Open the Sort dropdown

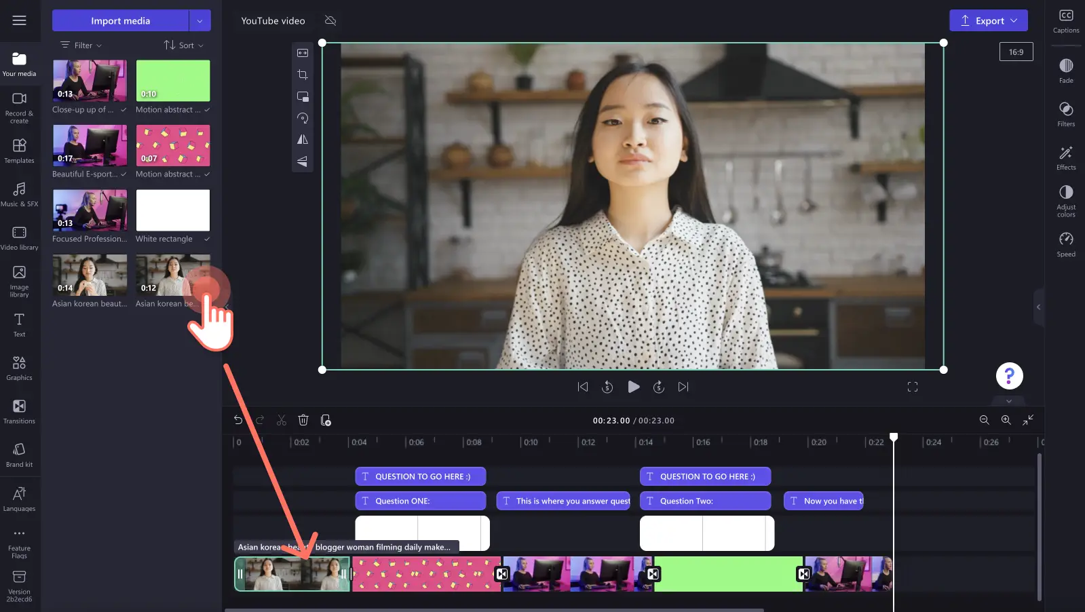[183, 45]
